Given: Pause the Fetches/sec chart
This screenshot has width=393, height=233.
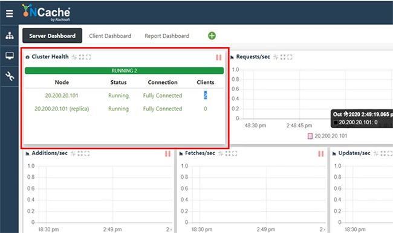Looking at the screenshot, I should coord(321,154).
